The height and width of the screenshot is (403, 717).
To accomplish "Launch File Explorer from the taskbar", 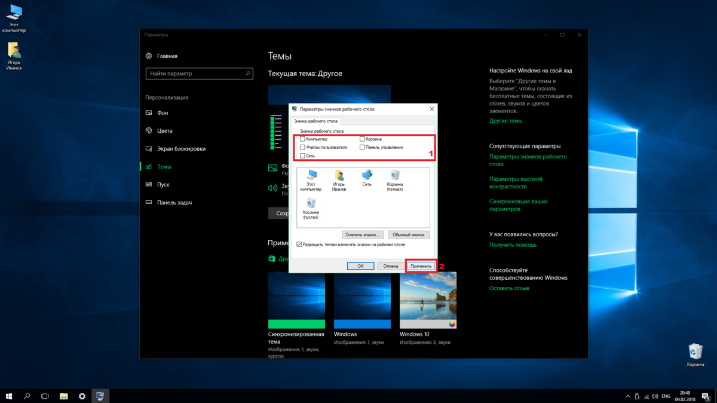I will pyautogui.click(x=63, y=396).
